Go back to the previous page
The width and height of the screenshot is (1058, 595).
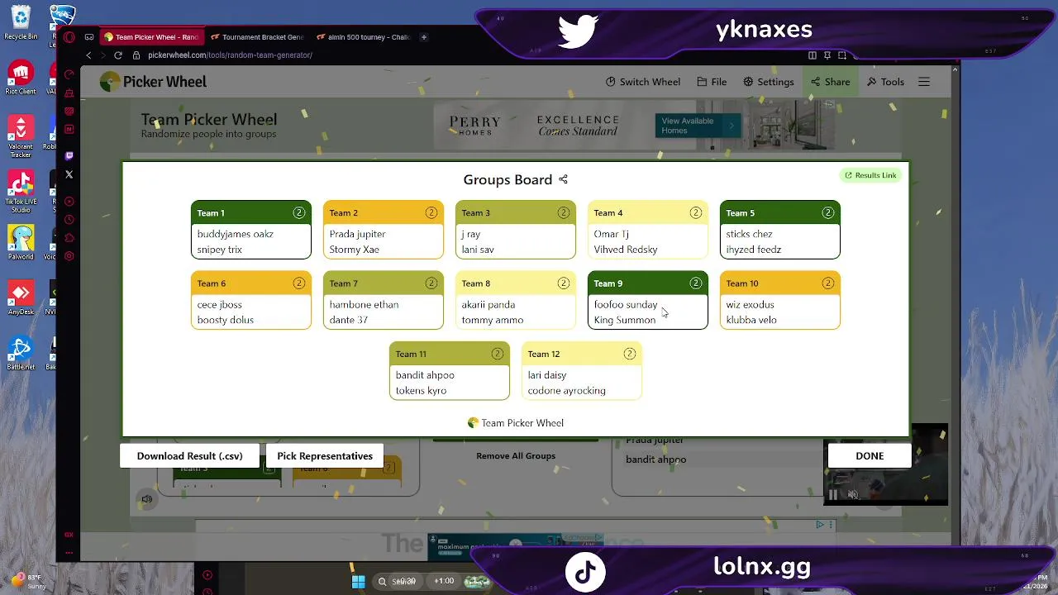coord(88,55)
